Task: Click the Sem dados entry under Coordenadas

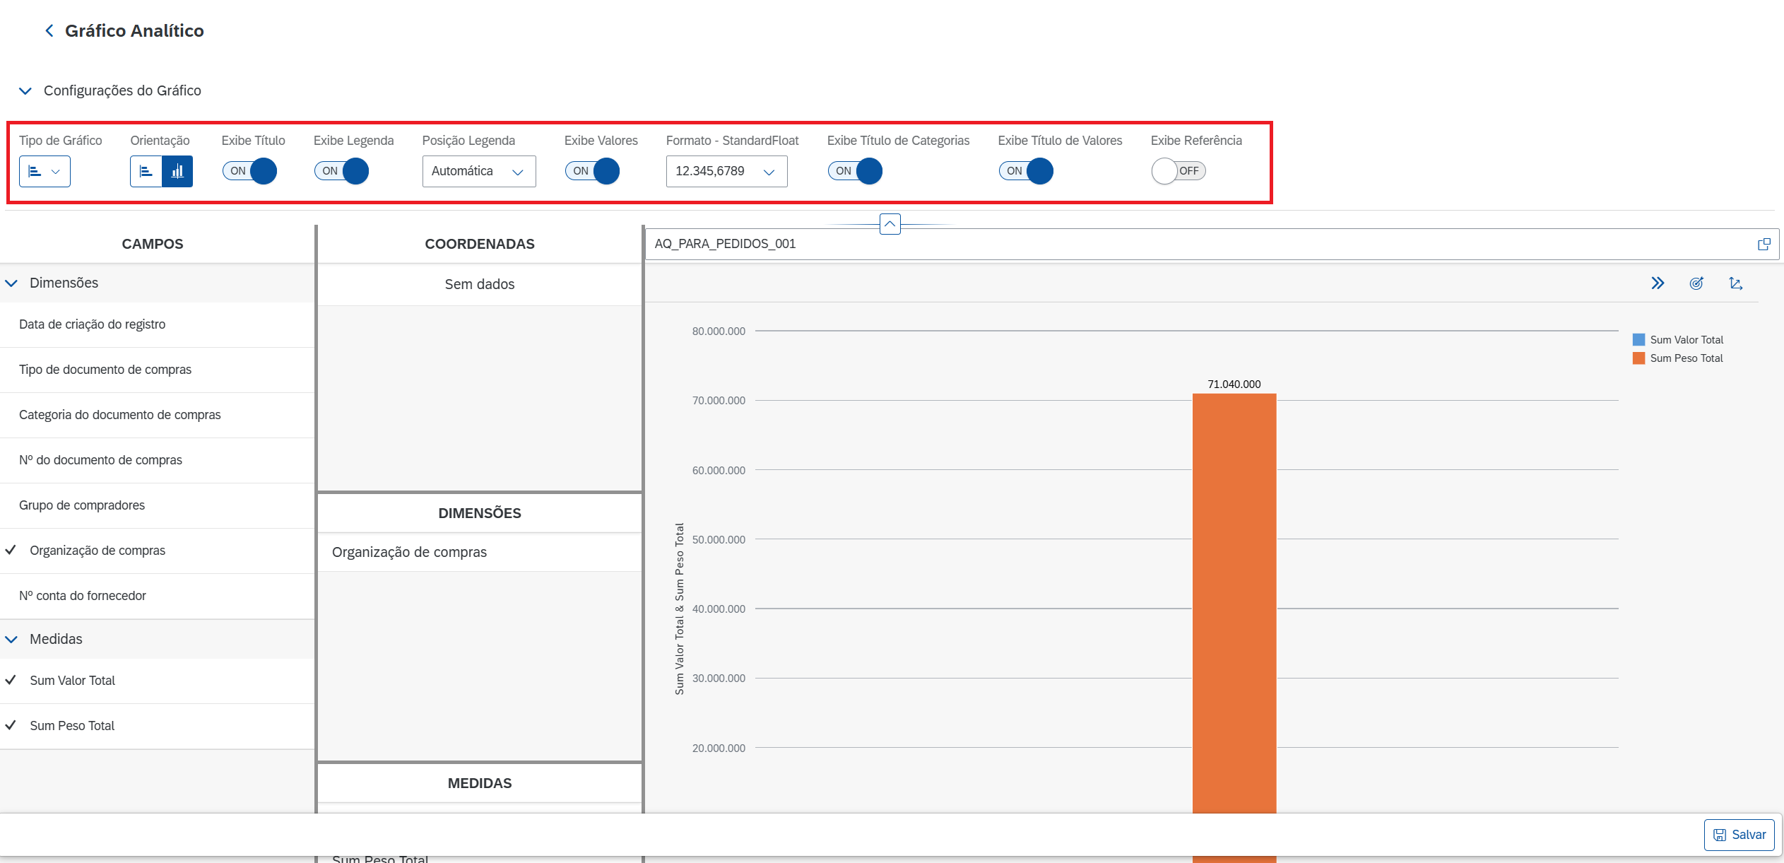Action: click(x=480, y=284)
